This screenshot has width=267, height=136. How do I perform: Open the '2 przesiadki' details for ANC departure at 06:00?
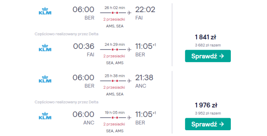114,124
